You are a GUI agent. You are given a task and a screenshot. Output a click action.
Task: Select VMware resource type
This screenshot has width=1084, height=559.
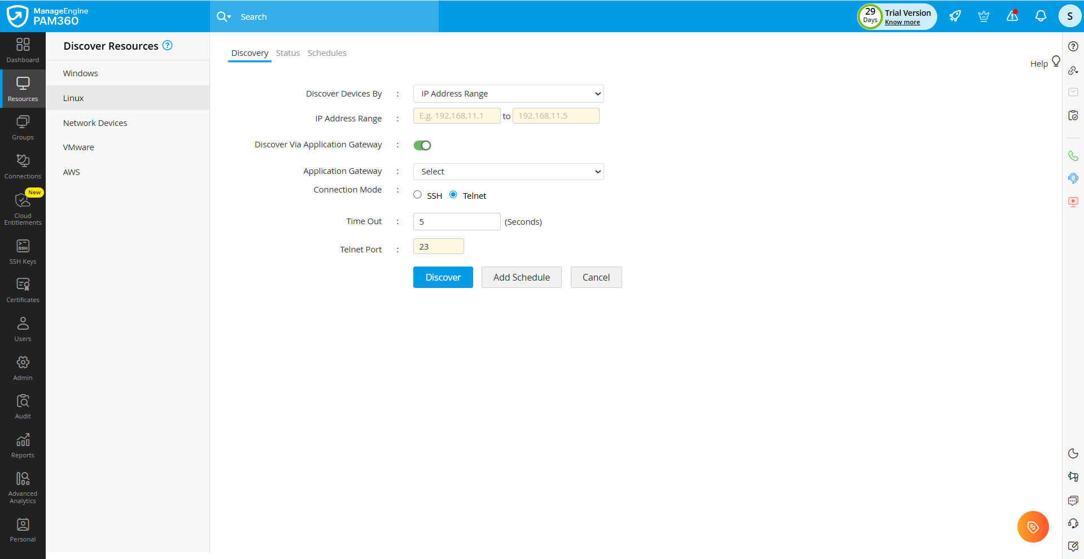tap(128, 147)
